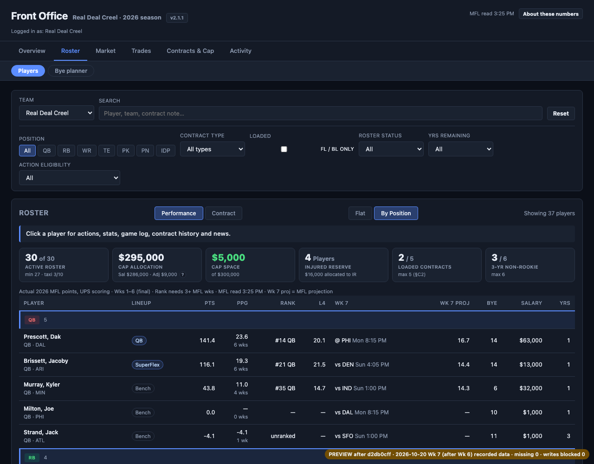
Task: Filter positions by PN
Action: tap(145, 151)
